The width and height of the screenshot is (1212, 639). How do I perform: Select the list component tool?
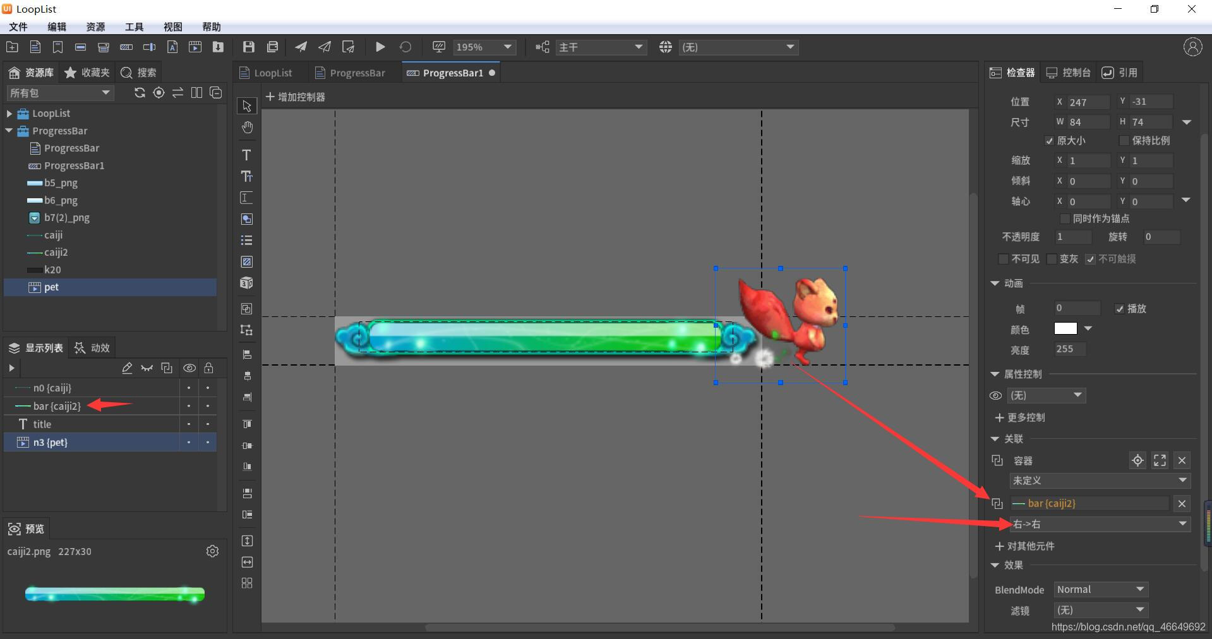(247, 241)
